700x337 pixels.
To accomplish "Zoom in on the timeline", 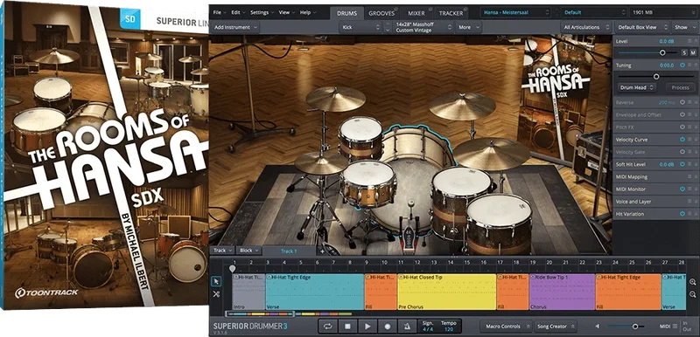I will [x=692, y=282].
